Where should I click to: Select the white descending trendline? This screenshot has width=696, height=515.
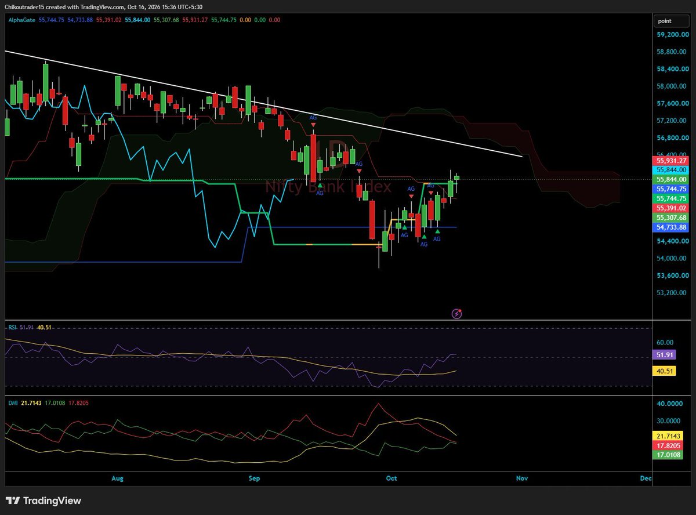264,104
